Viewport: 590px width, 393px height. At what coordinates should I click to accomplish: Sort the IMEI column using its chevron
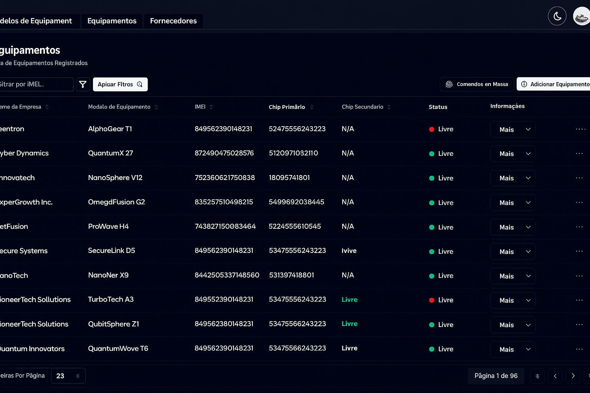[211, 107]
